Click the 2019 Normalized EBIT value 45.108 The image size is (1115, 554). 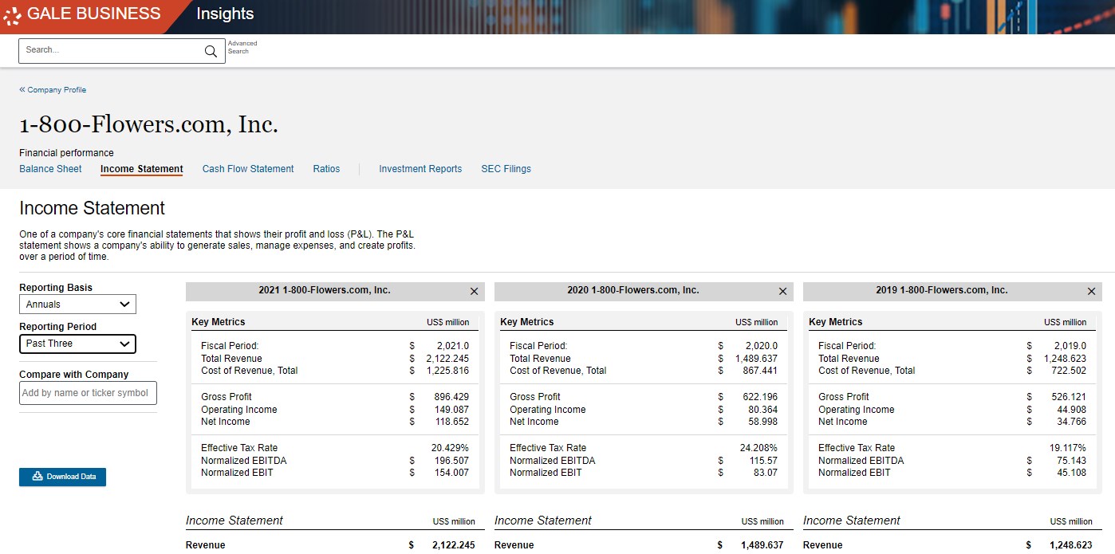[x=1072, y=473]
